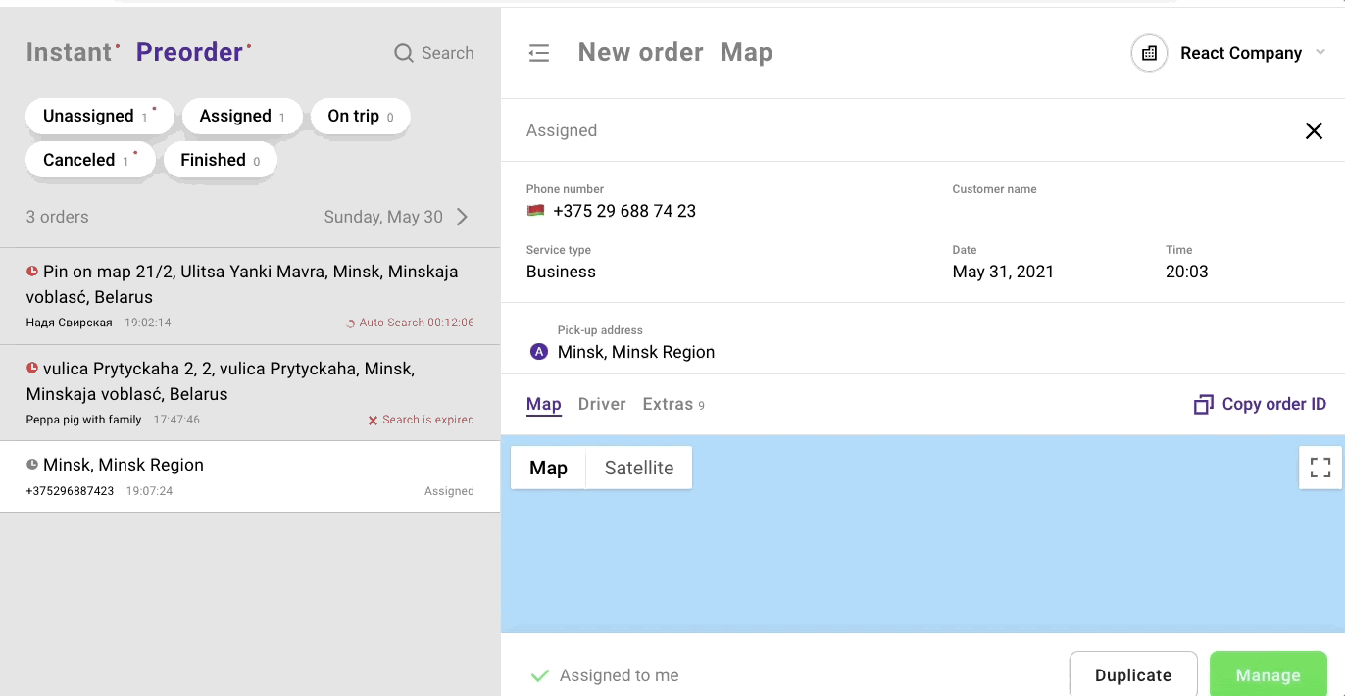Click the Belarus flag icon
The height and width of the screenshot is (696, 1345).
tap(535, 211)
